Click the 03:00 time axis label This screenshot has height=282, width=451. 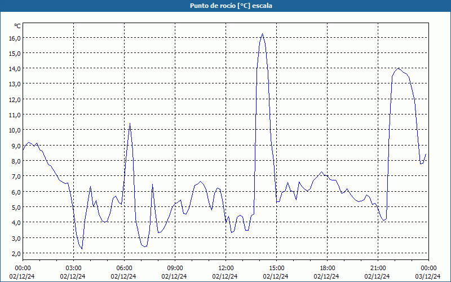tap(73, 268)
